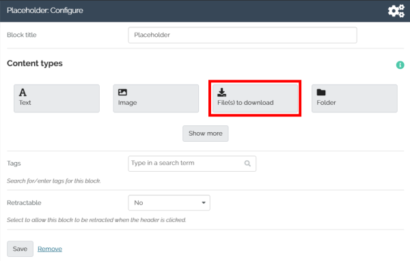Image resolution: width=410 pixels, height=261 pixels.
Task: Click the gears settings icon in header
Action: pyautogui.click(x=396, y=11)
